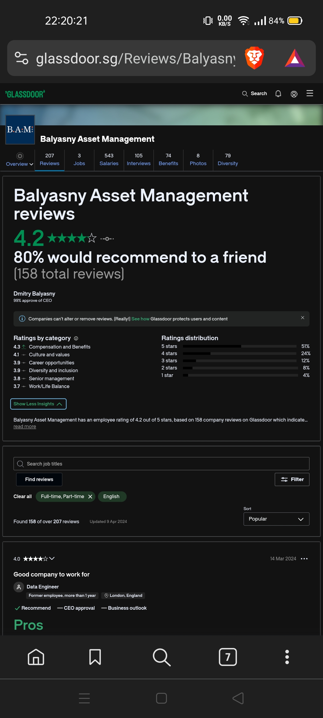
Task: Open the Interviews tab
Action: tap(139, 160)
